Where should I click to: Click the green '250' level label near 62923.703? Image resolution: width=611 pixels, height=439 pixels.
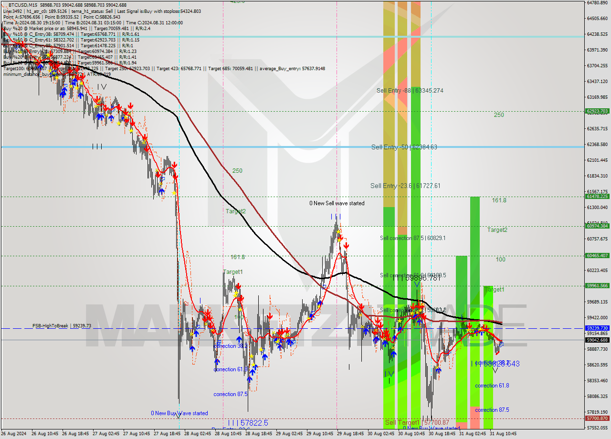(499, 115)
